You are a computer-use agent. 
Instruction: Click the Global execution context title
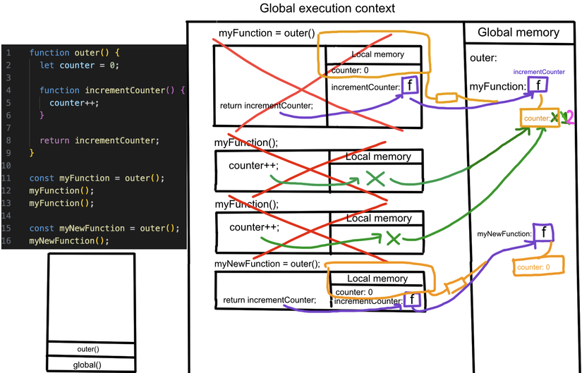click(327, 8)
